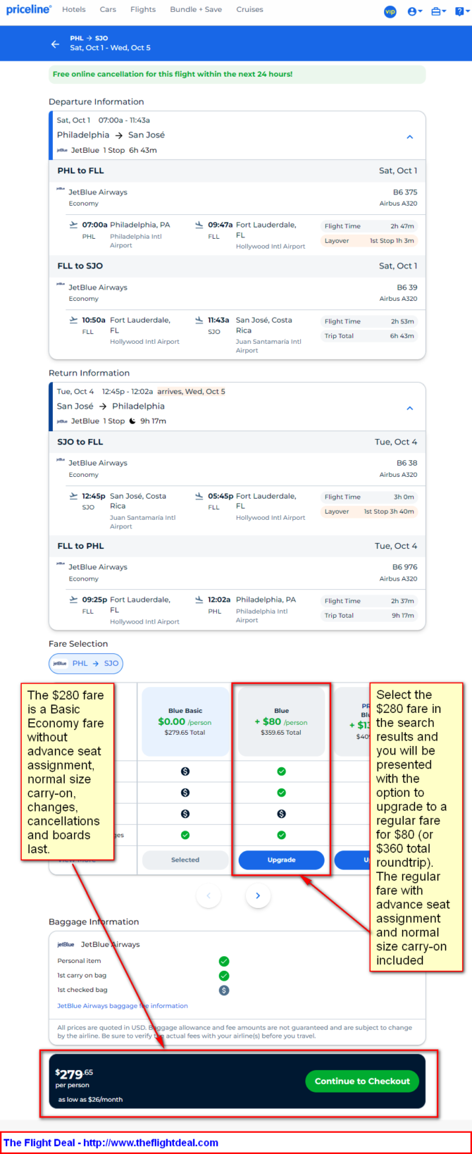The height and width of the screenshot is (1154, 472).
Task: Open JetBlue Airways baggage fee information link
Action: pos(123,1006)
